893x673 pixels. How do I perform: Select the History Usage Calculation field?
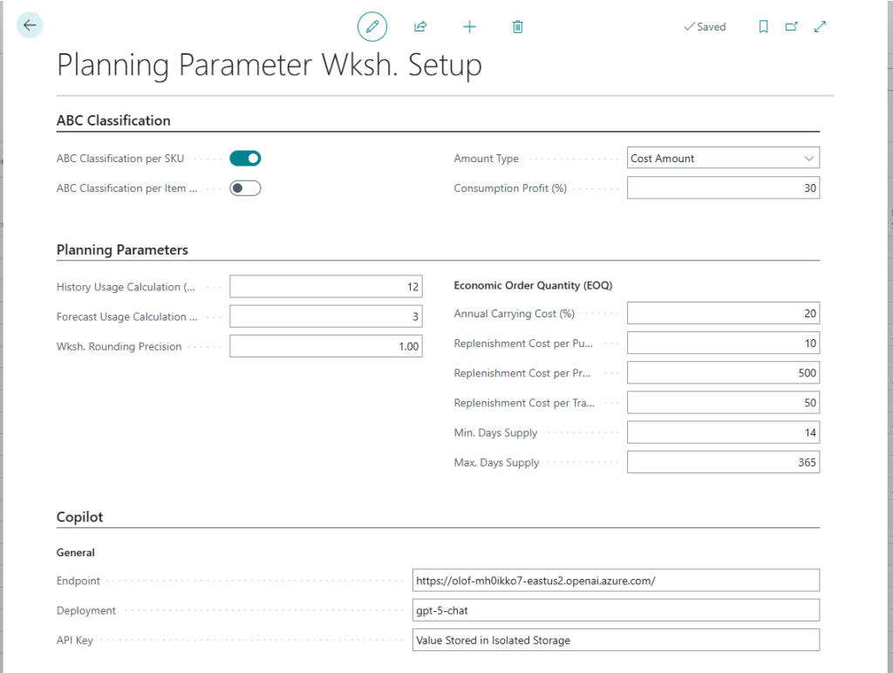click(x=325, y=287)
